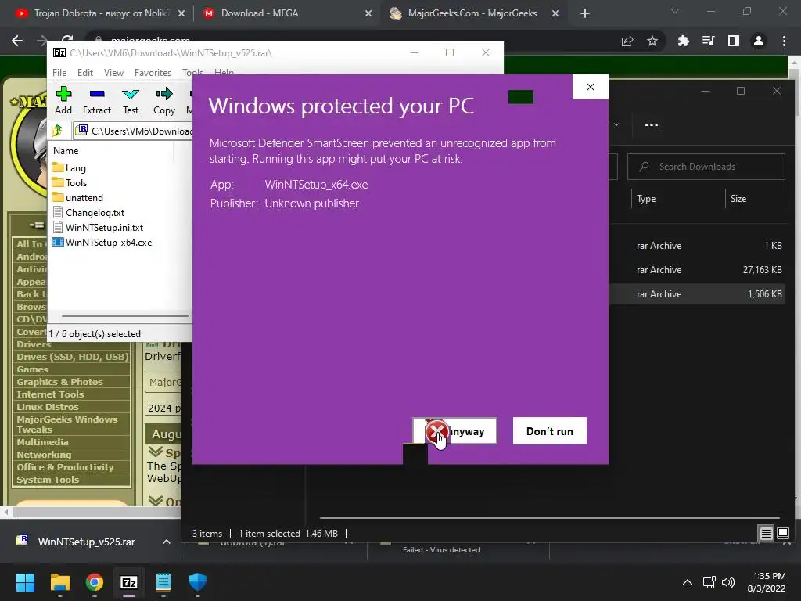Open Office & Productivity category

(x=65, y=467)
